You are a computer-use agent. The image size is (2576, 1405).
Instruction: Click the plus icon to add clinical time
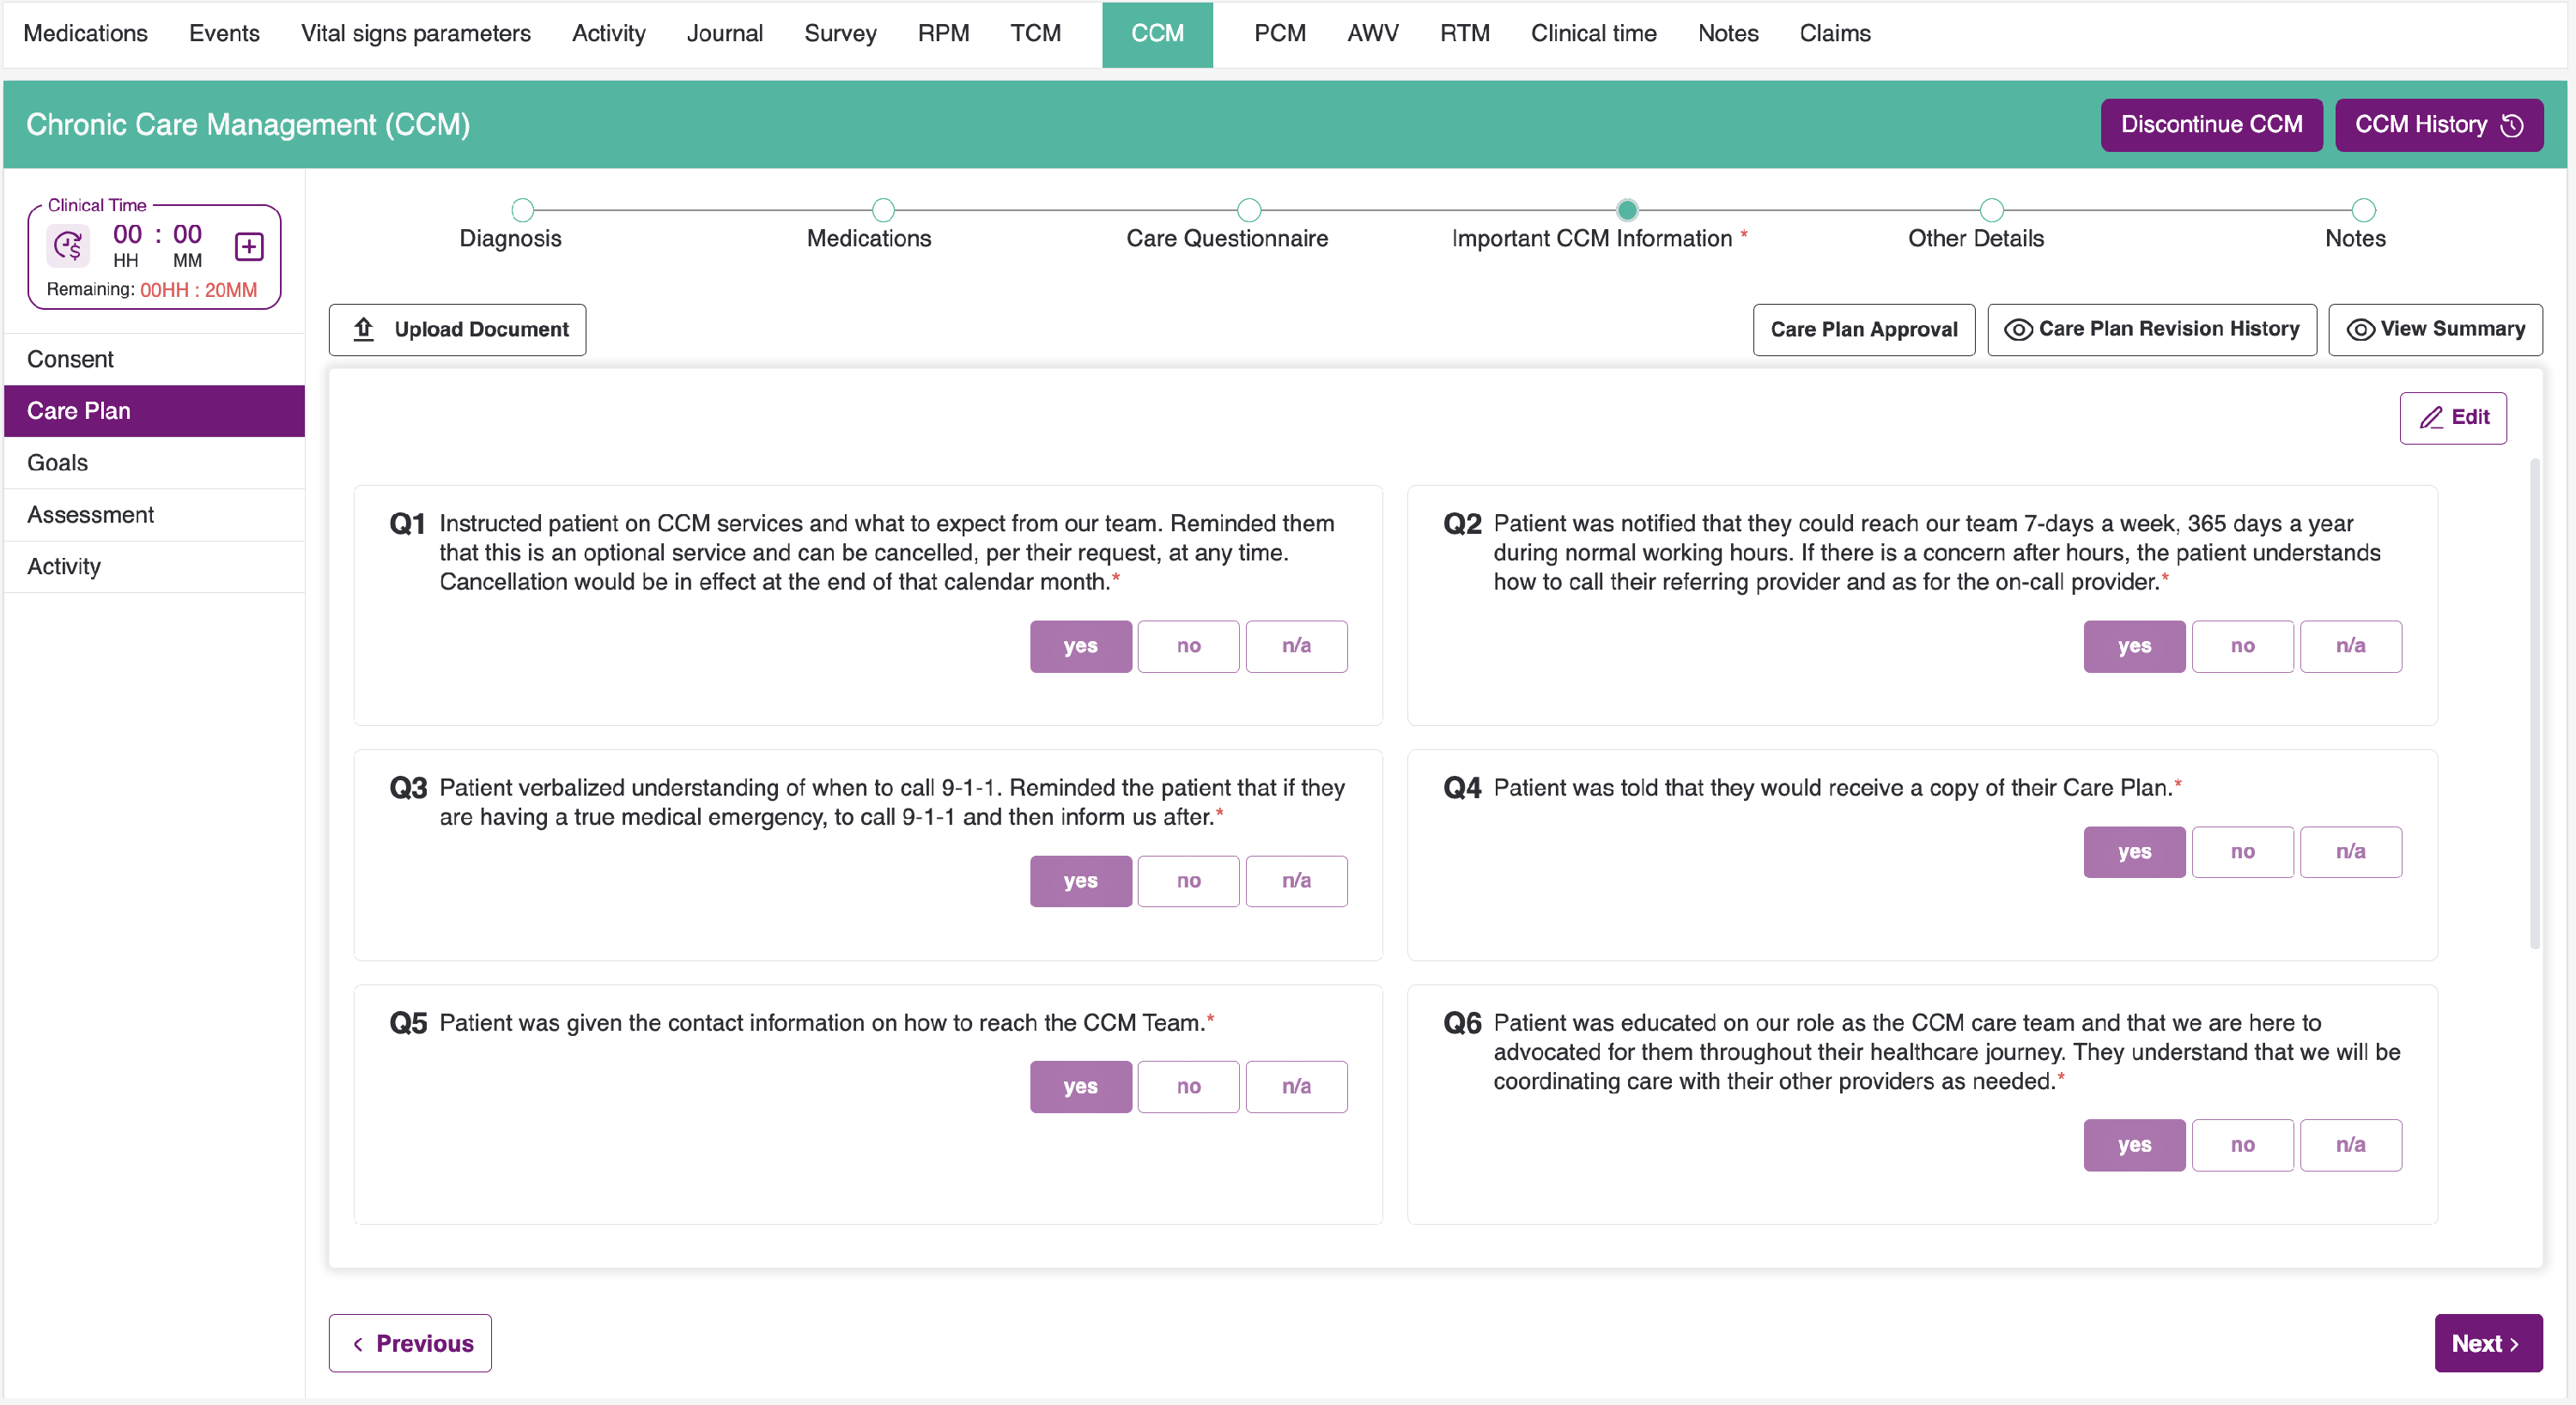249,245
